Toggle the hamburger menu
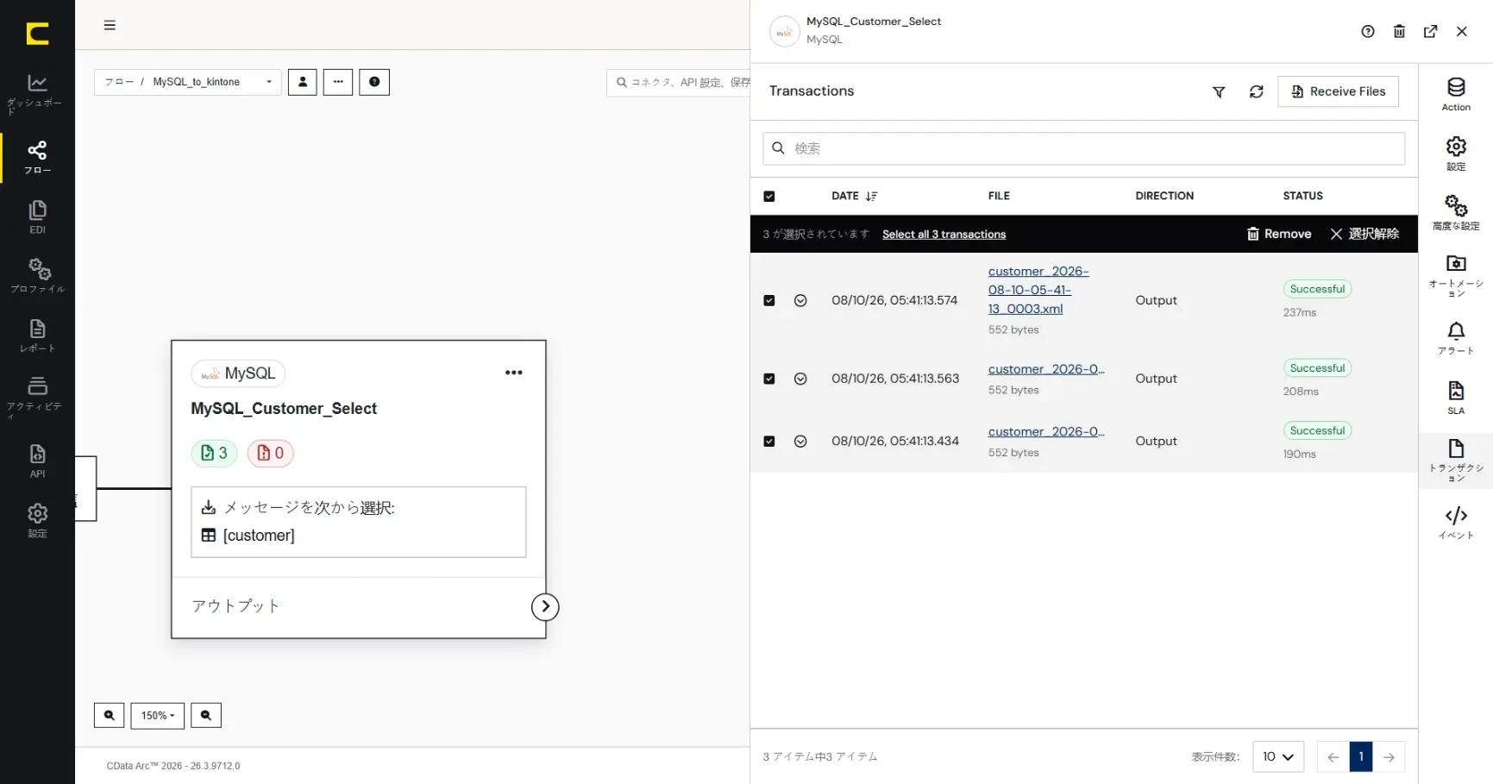The width and height of the screenshot is (1493, 784). coord(110,25)
